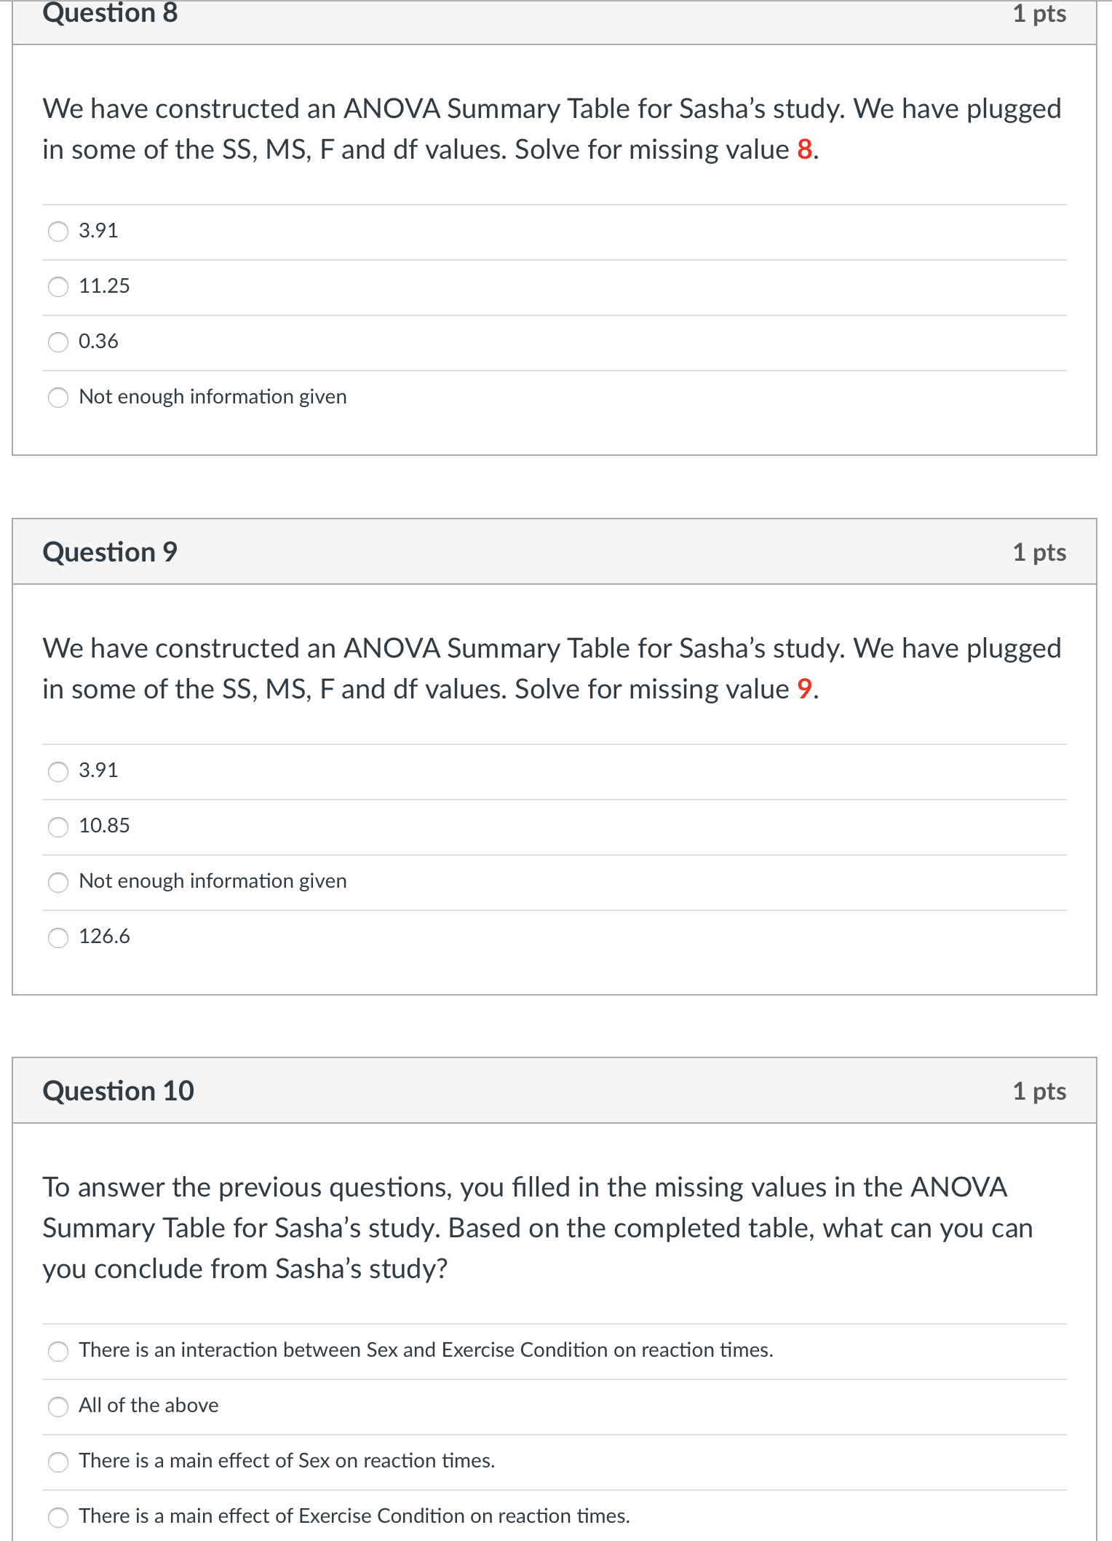Choose Not enough information given on Question 8
This screenshot has height=1541, width=1112.
pyautogui.click(x=58, y=398)
